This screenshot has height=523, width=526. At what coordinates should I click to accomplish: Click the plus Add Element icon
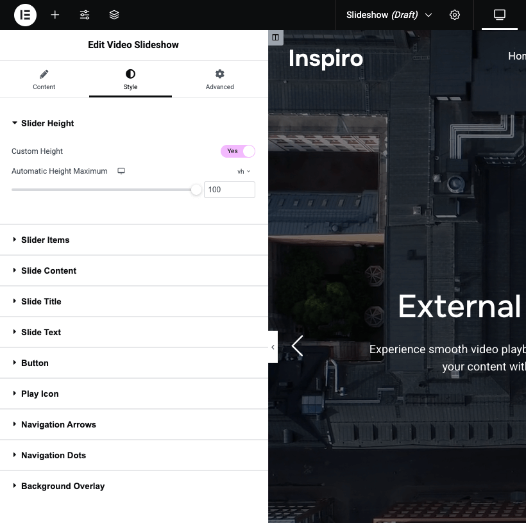coord(55,15)
